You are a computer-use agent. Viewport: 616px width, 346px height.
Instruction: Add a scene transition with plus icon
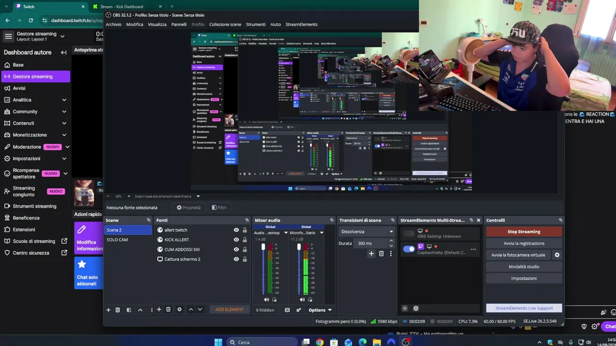click(371, 254)
